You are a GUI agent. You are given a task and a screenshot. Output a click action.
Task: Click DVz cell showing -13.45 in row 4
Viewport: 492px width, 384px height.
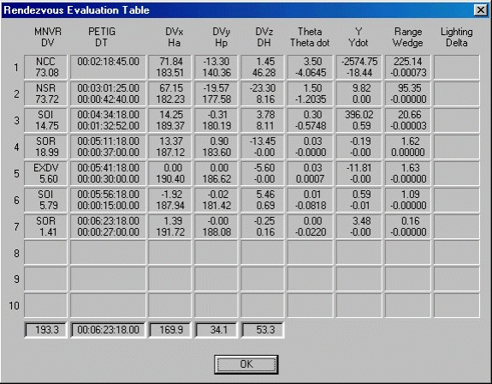coord(263,147)
